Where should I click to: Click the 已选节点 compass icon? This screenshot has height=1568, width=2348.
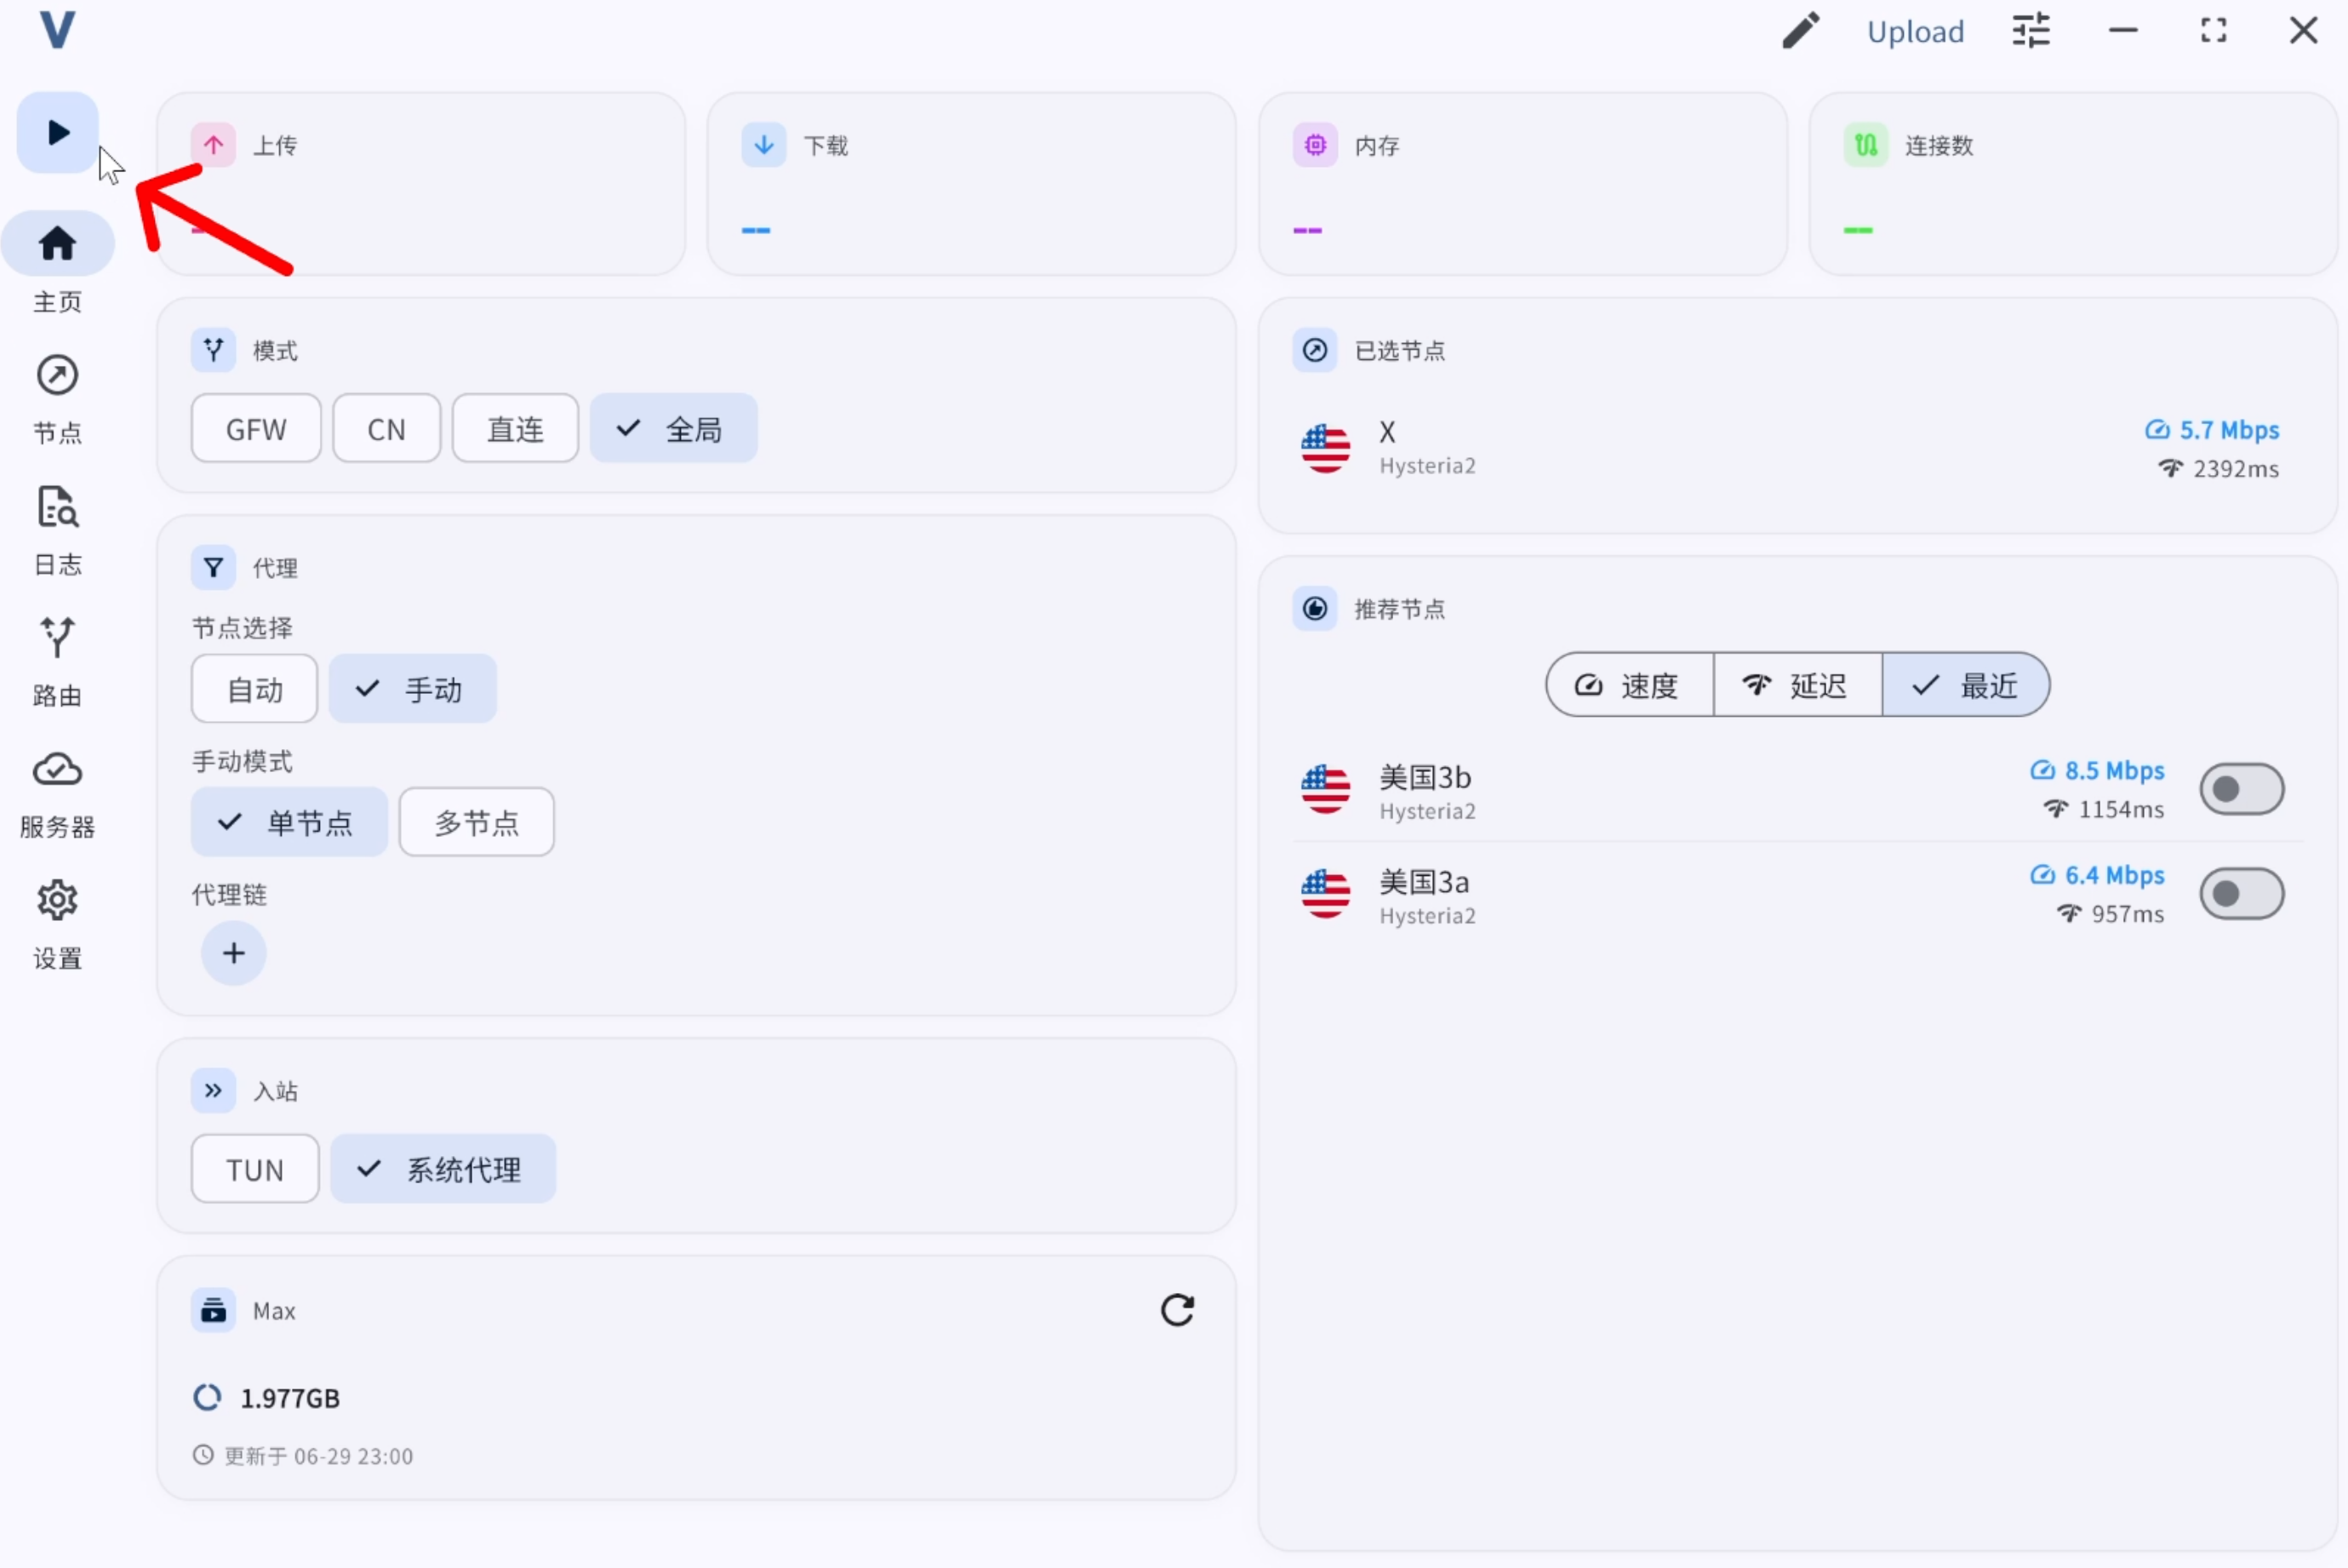click(x=1315, y=350)
